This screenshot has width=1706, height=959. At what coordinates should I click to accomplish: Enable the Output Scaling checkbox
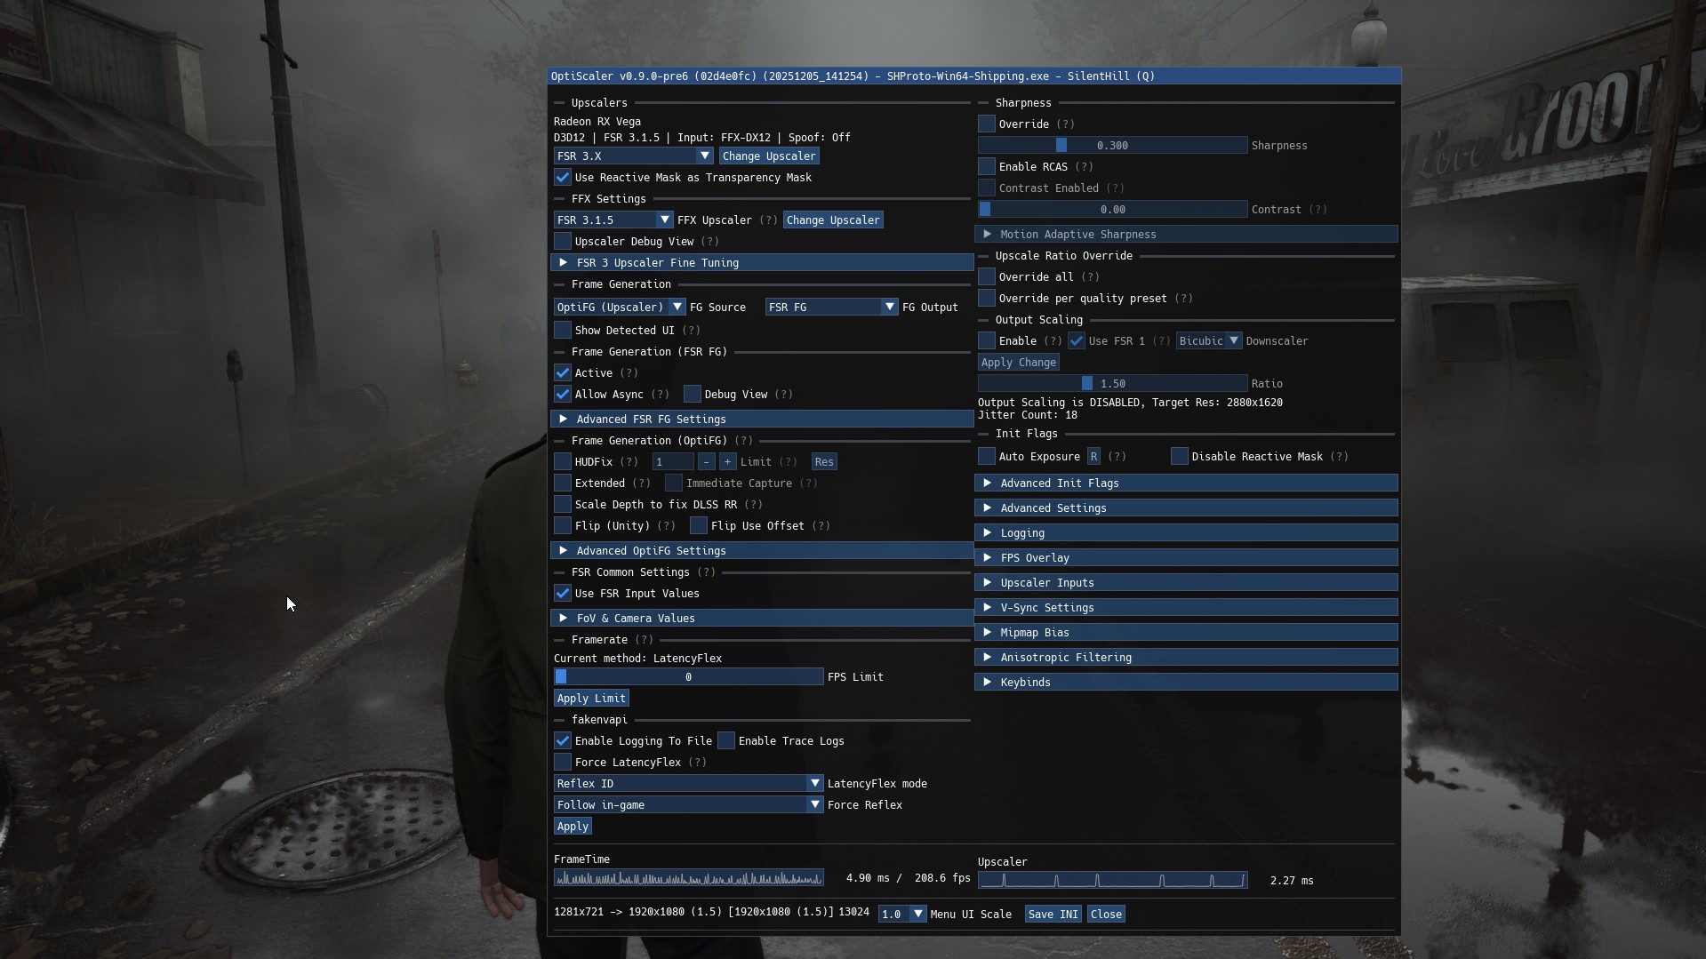click(x=987, y=341)
